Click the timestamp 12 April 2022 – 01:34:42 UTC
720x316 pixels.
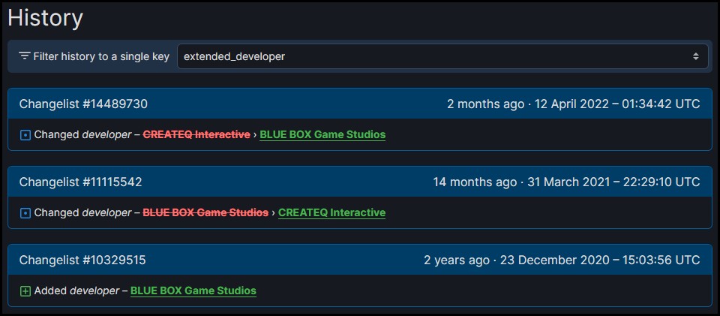617,104
